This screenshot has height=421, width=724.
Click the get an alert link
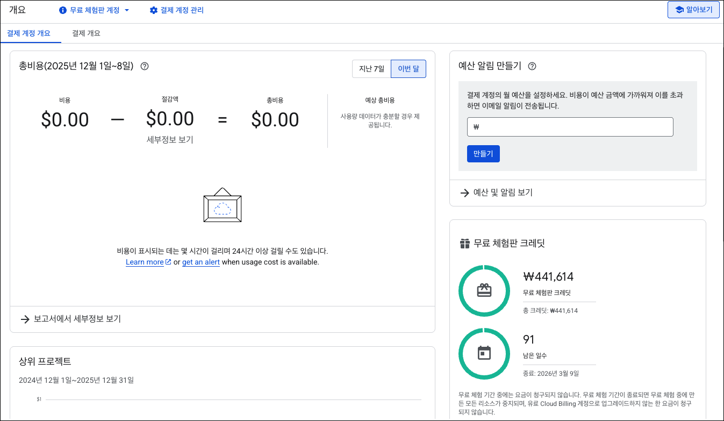[x=201, y=262]
